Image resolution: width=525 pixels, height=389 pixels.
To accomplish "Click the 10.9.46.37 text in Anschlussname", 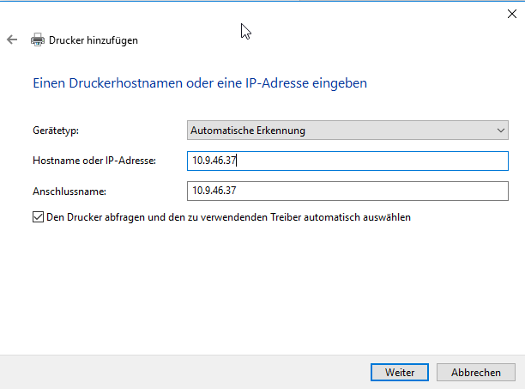I will [213, 191].
